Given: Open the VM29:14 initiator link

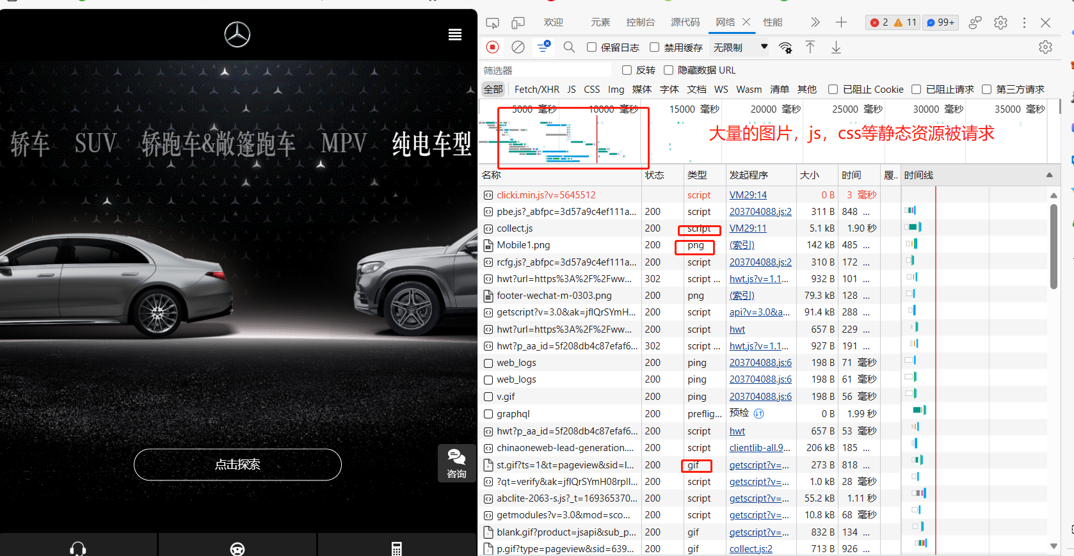Looking at the screenshot, I should (748, 195).
